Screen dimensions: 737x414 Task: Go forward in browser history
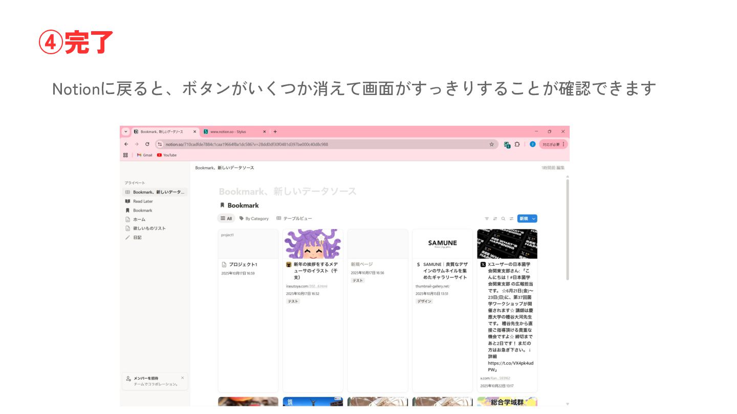click(137, 144)
